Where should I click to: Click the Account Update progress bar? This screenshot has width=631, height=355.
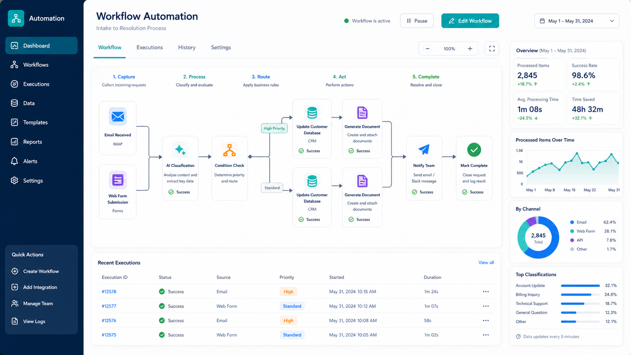click(580, 286)
